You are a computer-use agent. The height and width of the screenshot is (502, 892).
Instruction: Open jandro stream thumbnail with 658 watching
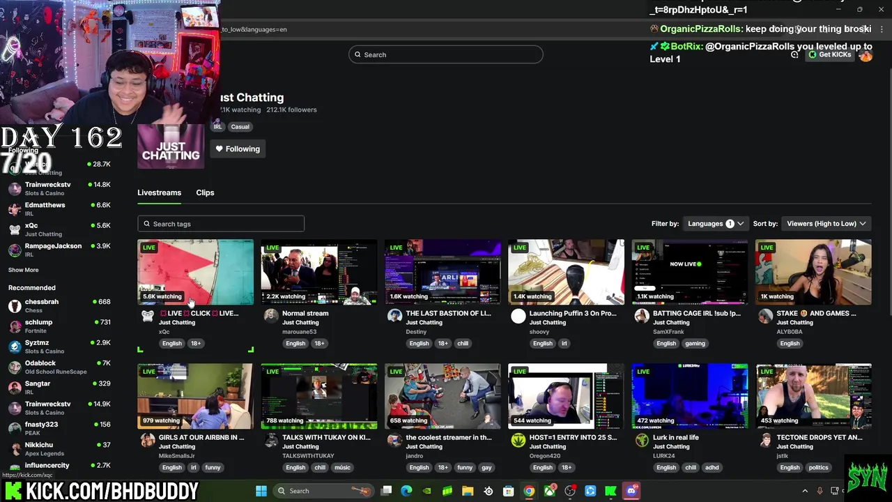coord(443,396)
